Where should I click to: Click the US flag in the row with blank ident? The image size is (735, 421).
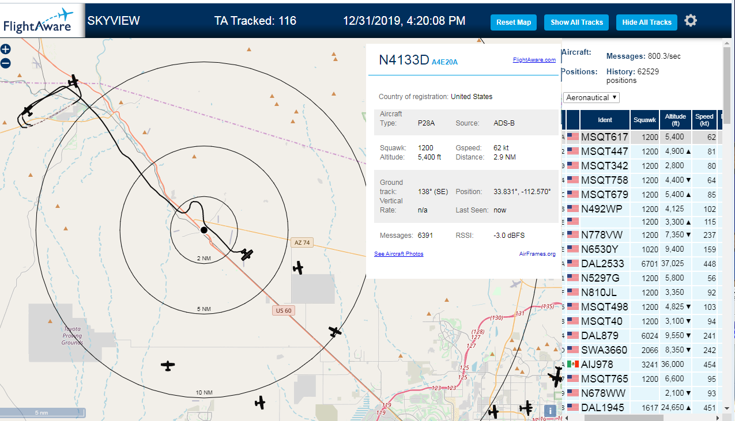pyautogui.click(x=573, y=221)
